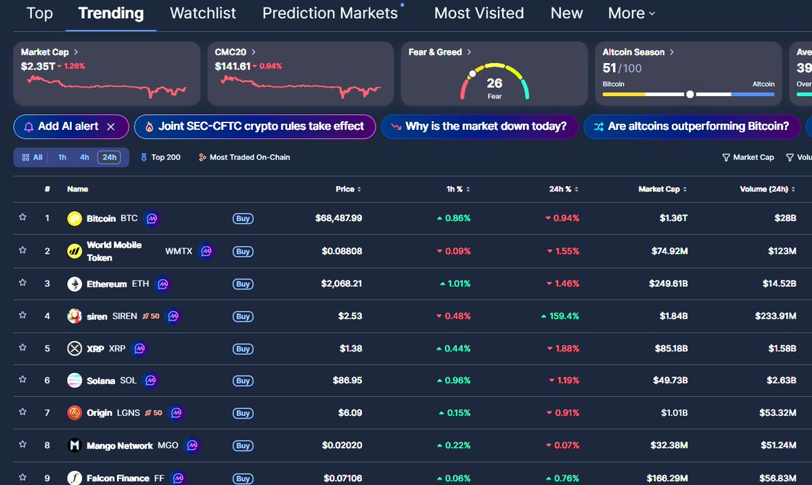Click the XRP logo icon
Viewport: 812px width, 485px height.
tap(74, 348)
